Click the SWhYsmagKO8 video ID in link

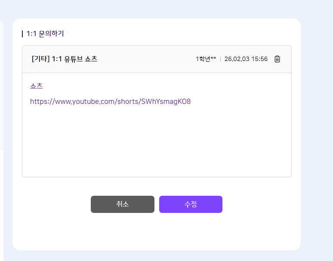tap(166, 102)
